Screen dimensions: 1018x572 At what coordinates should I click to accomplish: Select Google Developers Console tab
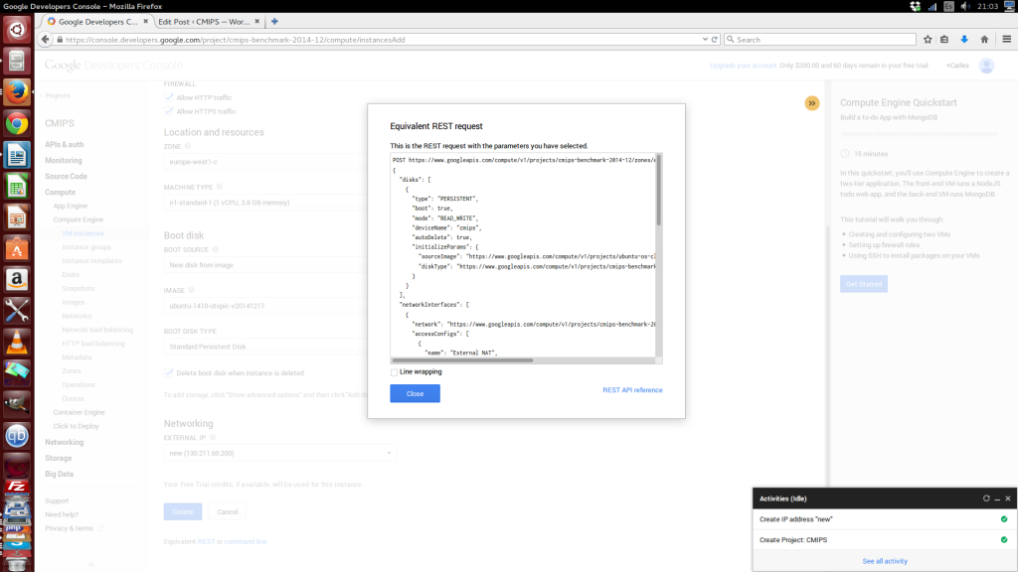(98, 22)
